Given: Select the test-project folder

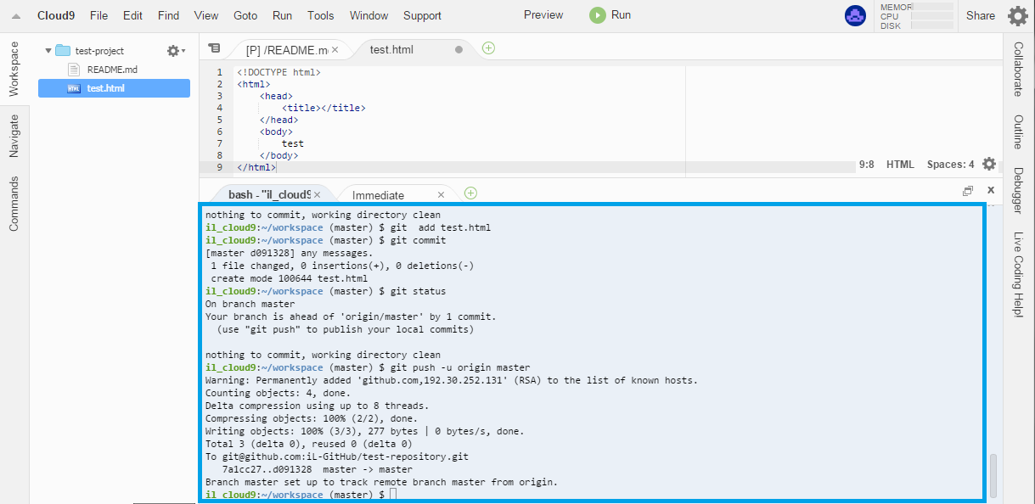Looking at the screenshot, I should coord(99,51).
